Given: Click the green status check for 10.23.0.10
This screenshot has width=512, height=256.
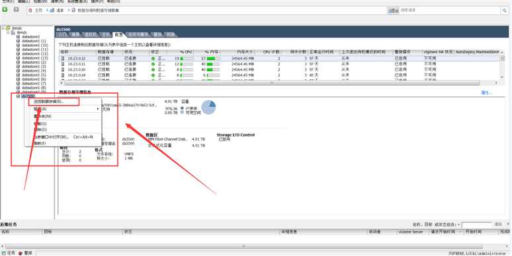Looking at the screenshot, I should pyautogui.click(x=153, y=70).
